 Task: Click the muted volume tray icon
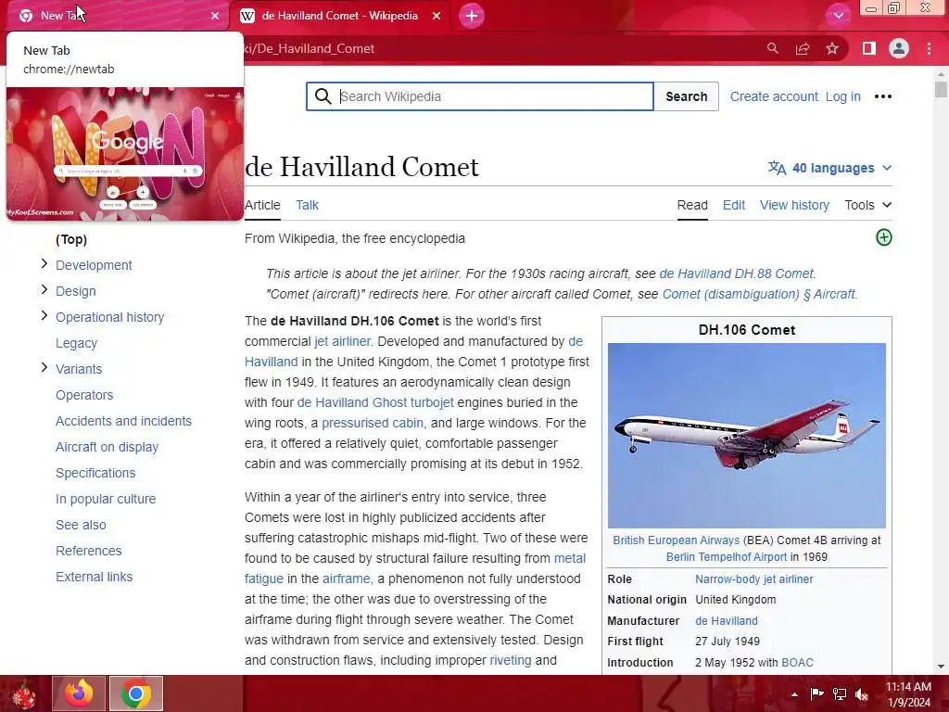861,694
